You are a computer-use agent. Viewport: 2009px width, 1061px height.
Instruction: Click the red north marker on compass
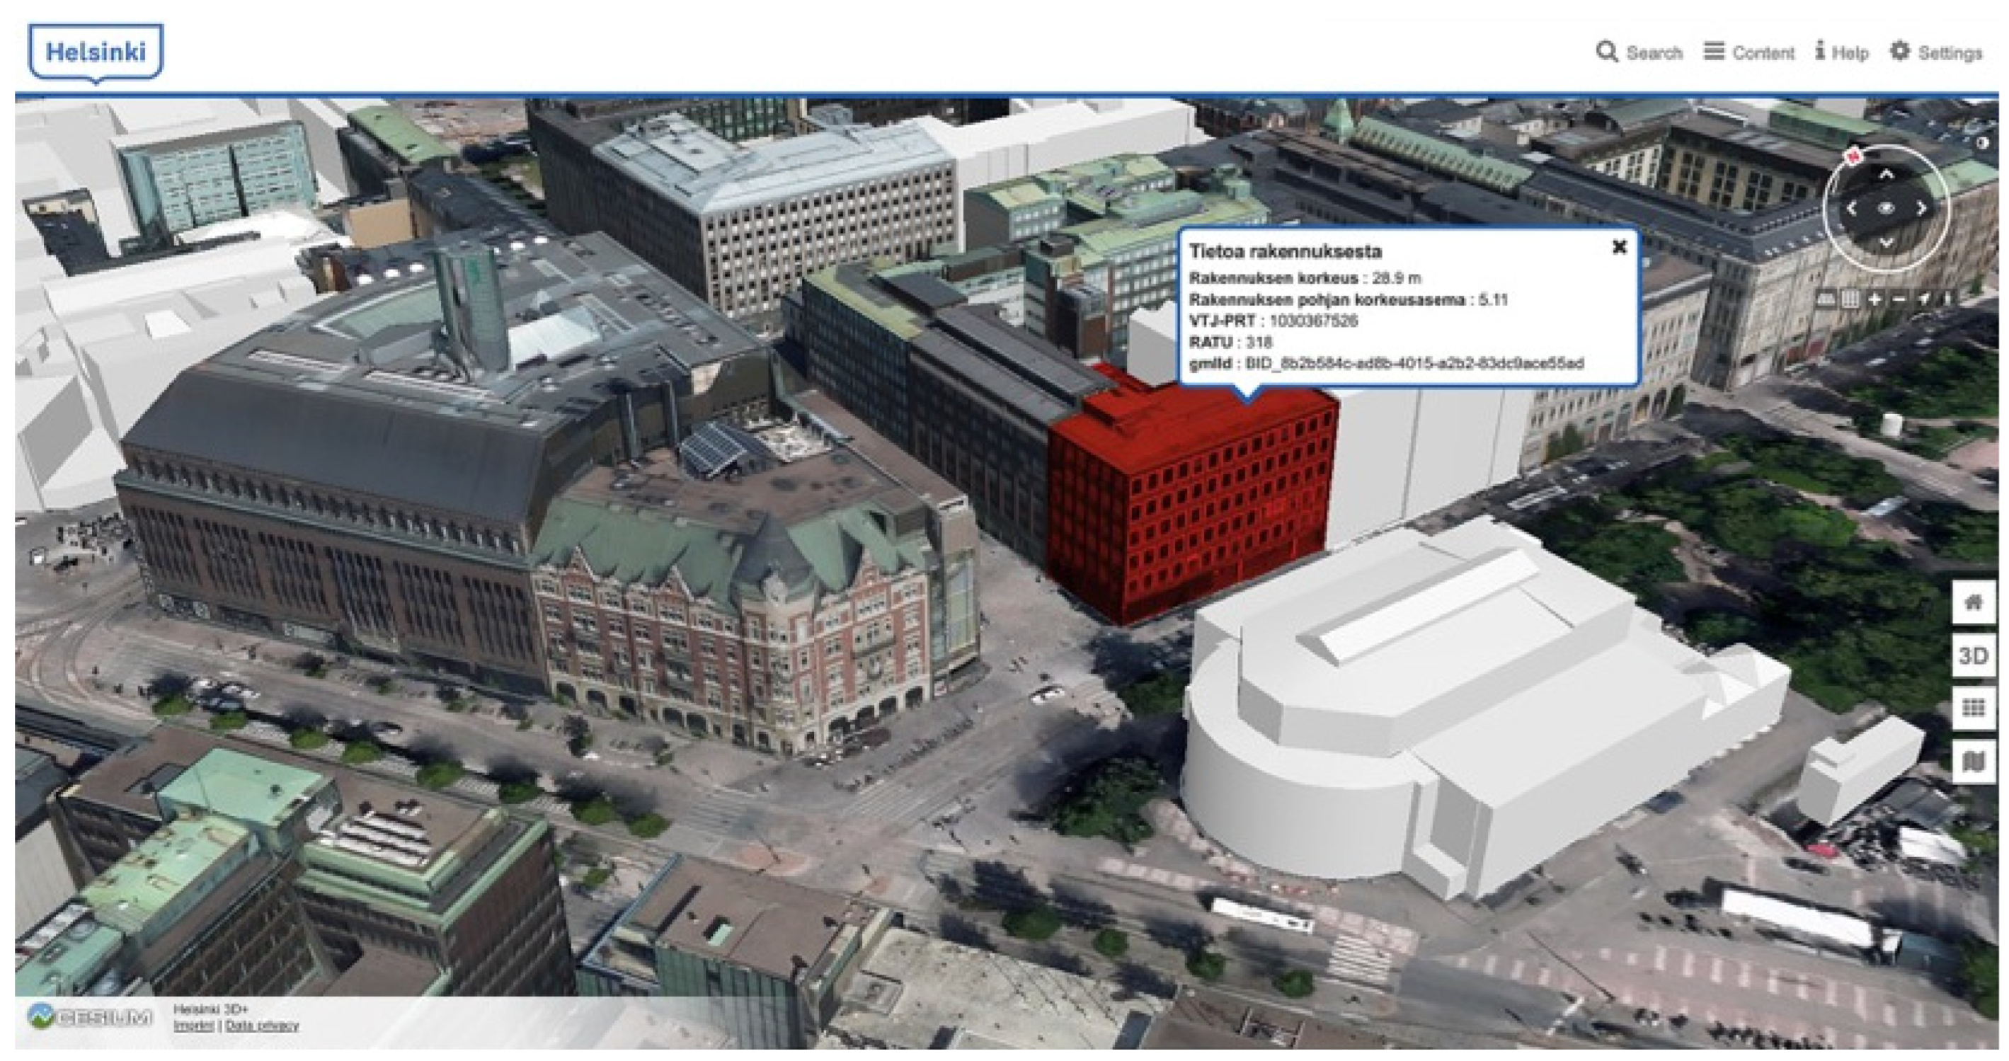click(1853, 157)
